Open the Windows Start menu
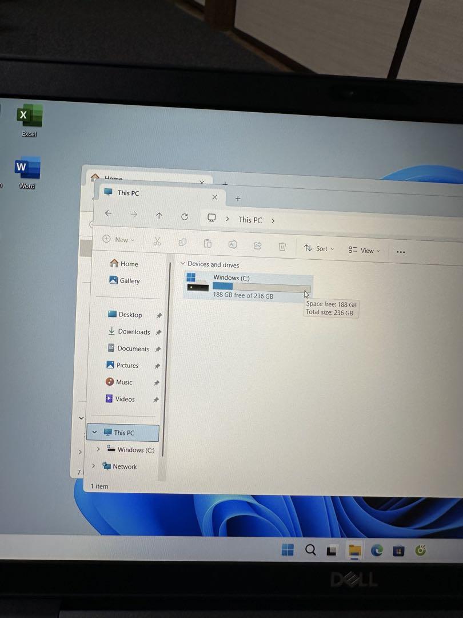The height and width of the screenshot is (618, 463). click(288, 549)
